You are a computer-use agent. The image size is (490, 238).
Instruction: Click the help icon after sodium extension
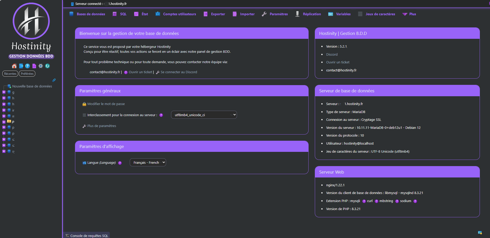click(415, 201)
